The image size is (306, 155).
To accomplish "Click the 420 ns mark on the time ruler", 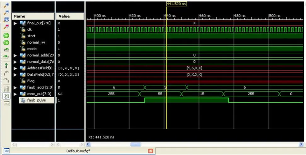I will click(135, 16).
